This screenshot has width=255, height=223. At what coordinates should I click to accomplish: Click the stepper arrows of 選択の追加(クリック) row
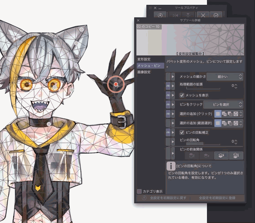(x=241, y=114)
